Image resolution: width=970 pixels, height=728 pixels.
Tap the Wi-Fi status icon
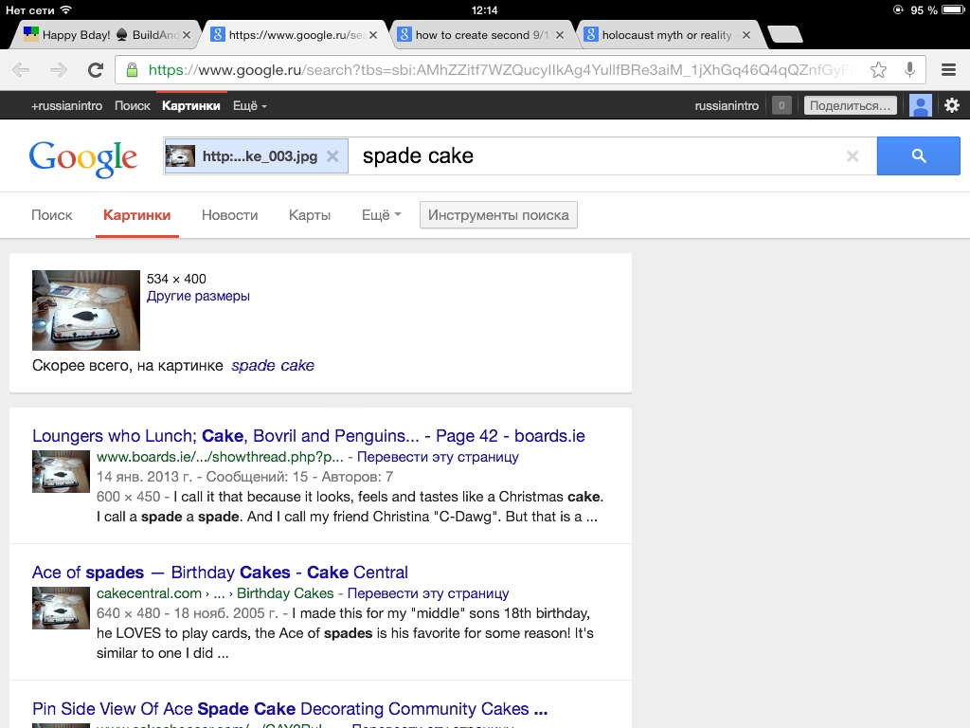coord(66,9)
